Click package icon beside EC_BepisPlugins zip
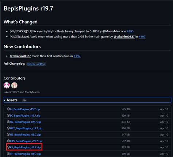 pyautogui.click(x=8, y=115)
